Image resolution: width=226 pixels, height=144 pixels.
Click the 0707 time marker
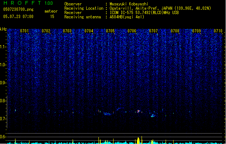[153, 31]
